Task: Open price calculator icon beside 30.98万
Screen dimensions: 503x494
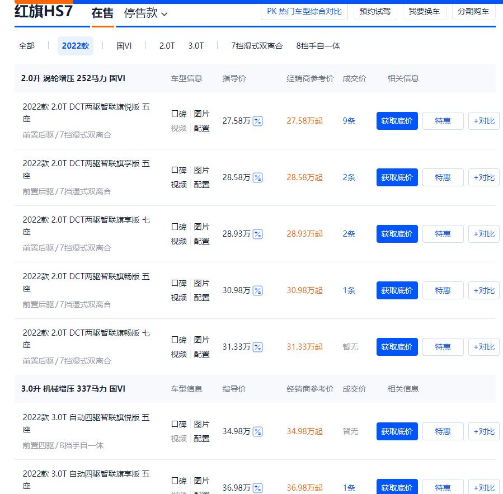Action: tap(257, 290)
